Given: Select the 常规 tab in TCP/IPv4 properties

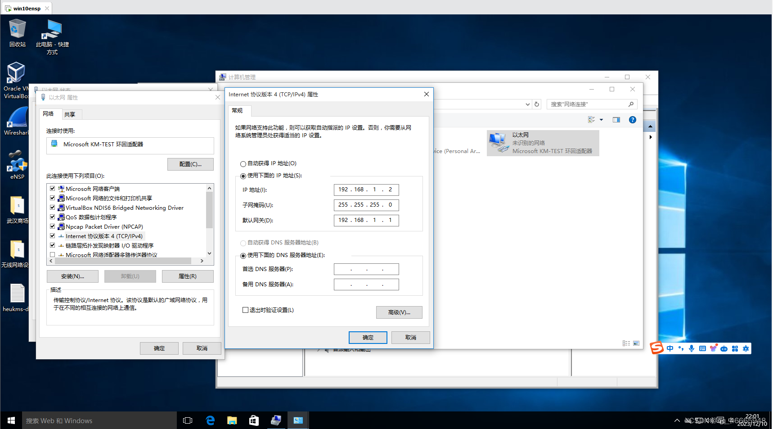Looking at the screenshot, I should click(238, 110).
